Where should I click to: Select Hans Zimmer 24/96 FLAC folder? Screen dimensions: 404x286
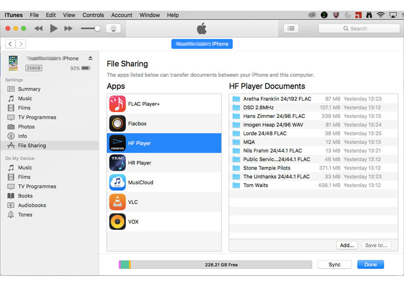point(313,116)
